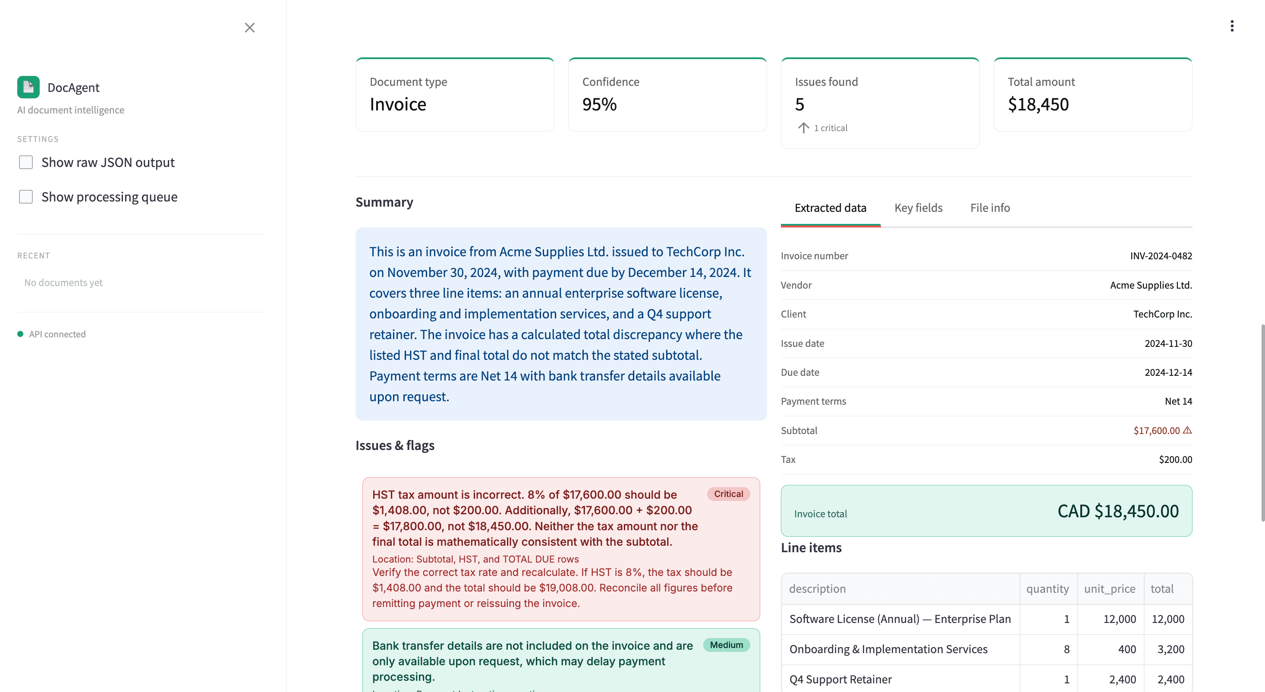Click due date 2024-12-14
Image resolution: width=1265 pixels, height=692 pixels.
[x=1168, y=372]
